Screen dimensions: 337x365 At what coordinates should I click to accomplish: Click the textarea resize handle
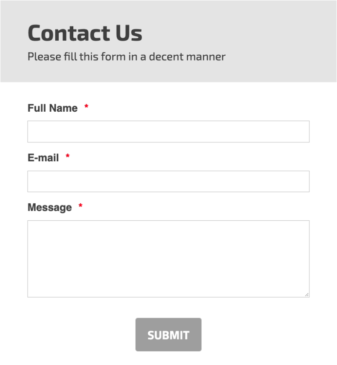pos(307,294)
